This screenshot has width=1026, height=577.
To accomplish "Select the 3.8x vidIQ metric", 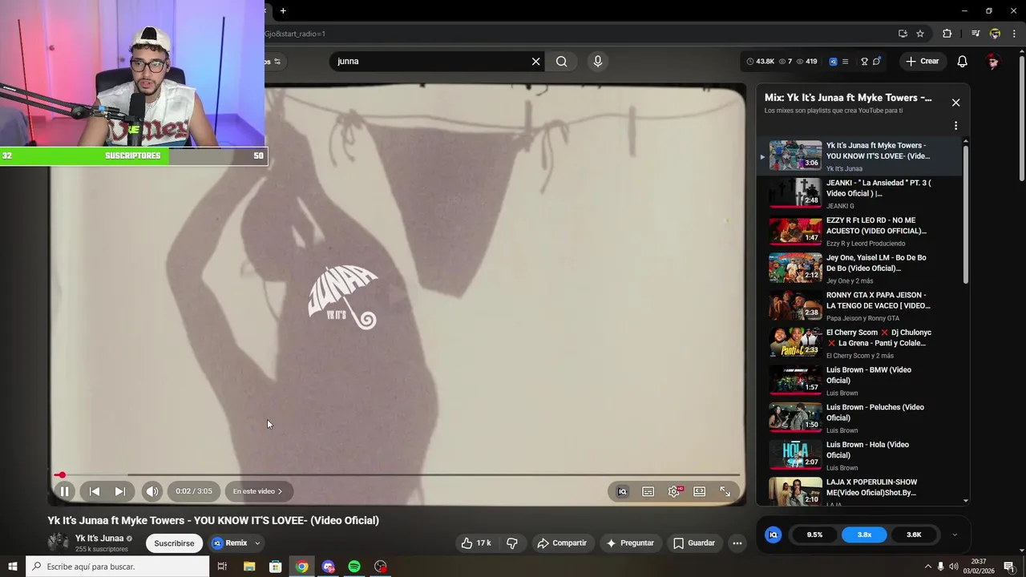I will (864, 535).
